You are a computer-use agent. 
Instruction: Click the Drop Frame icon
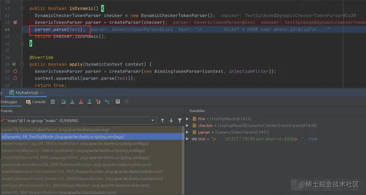98,102
